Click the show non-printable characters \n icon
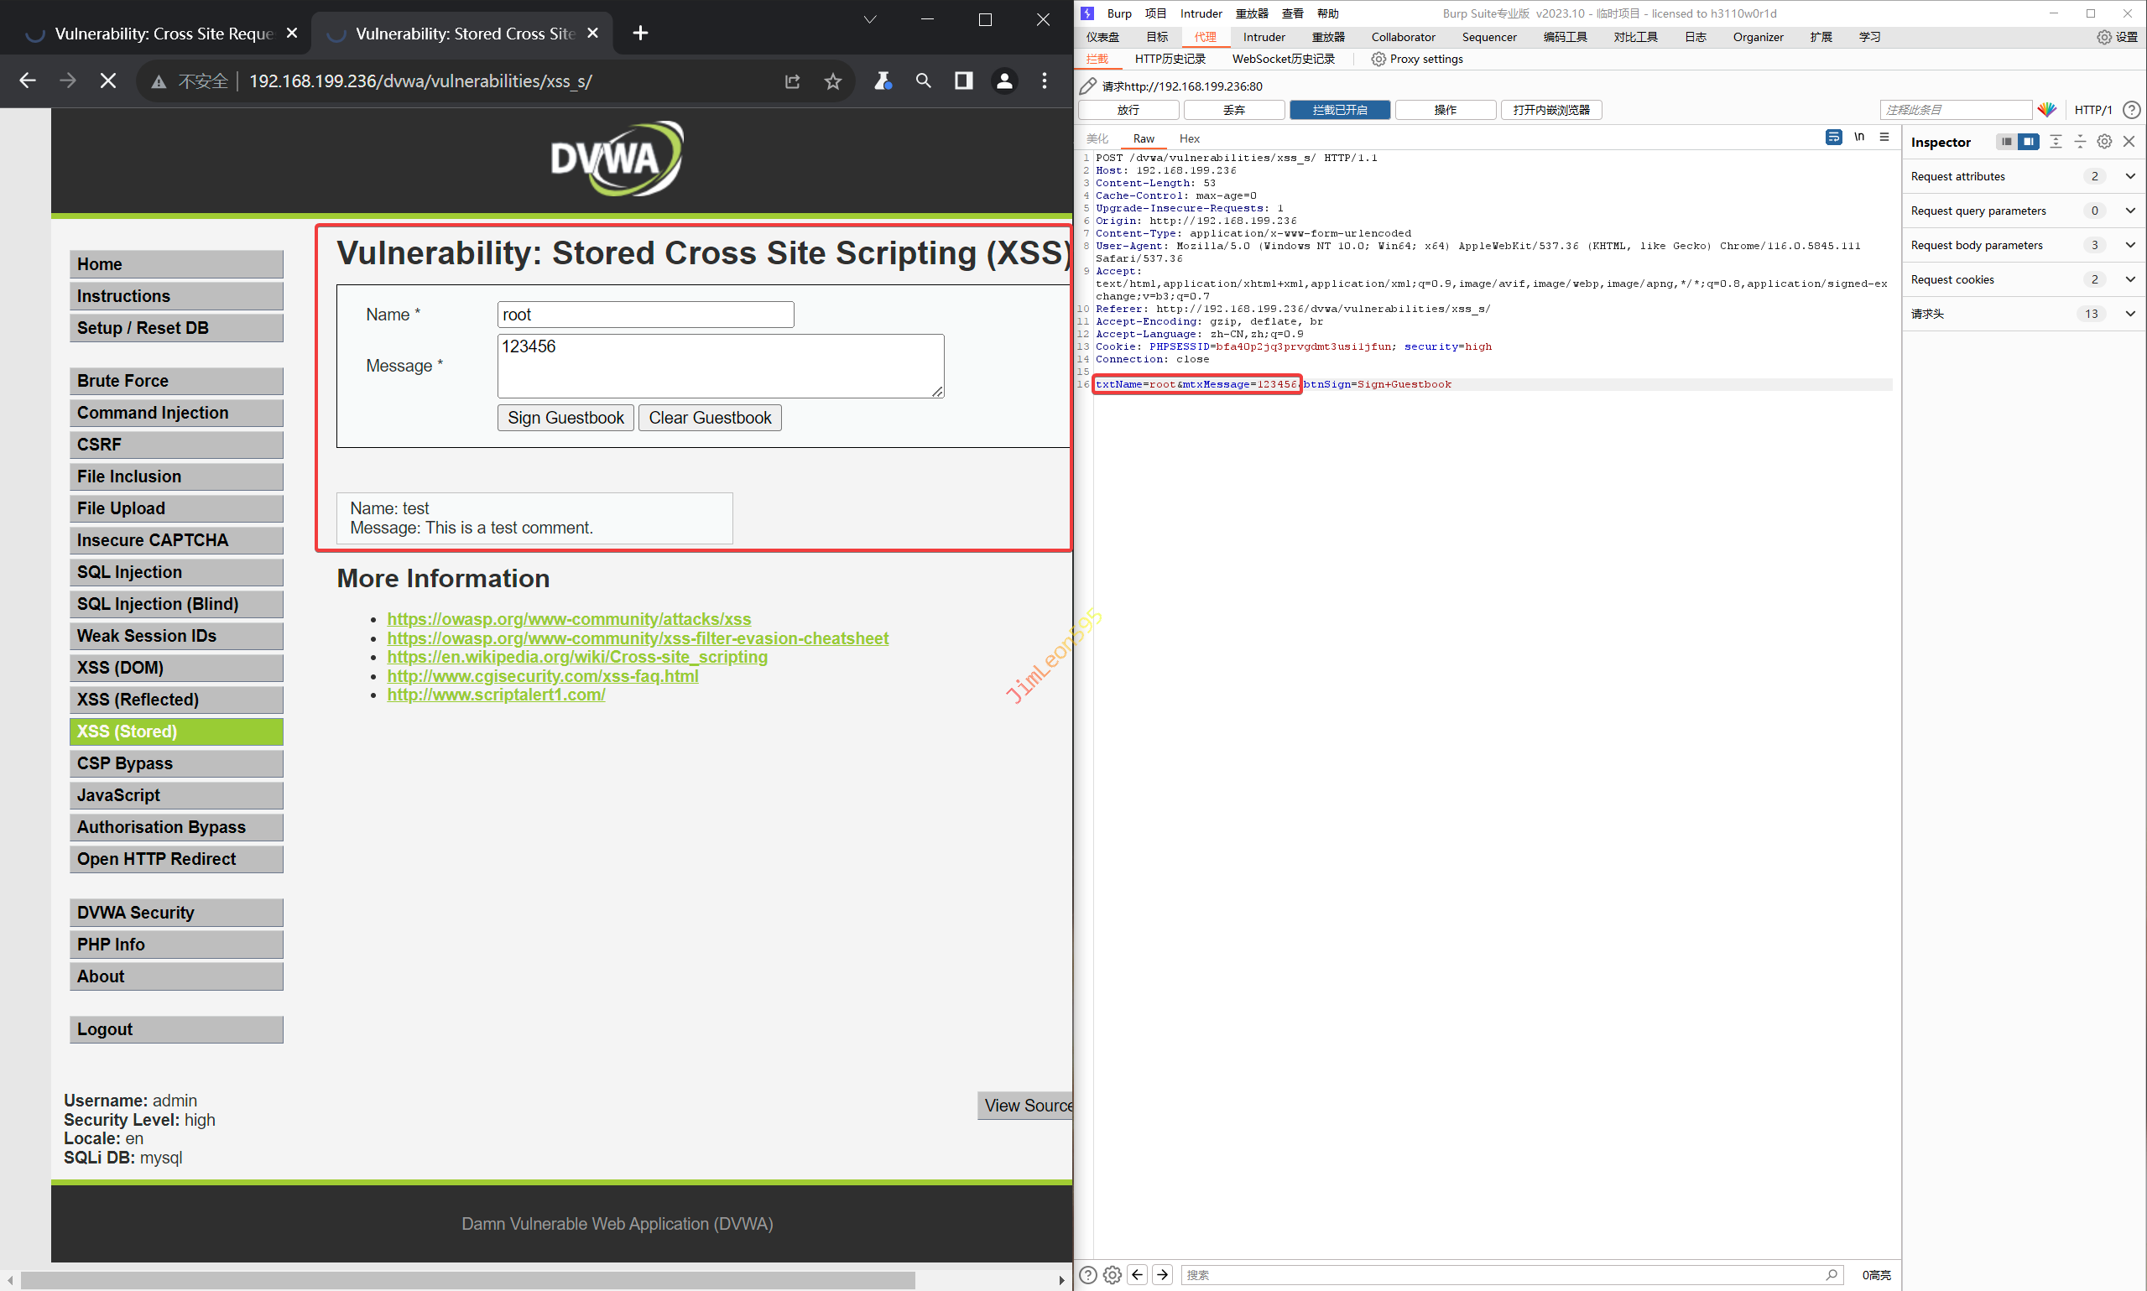Screen dimensions: 2147x1291 point(1858,138)
